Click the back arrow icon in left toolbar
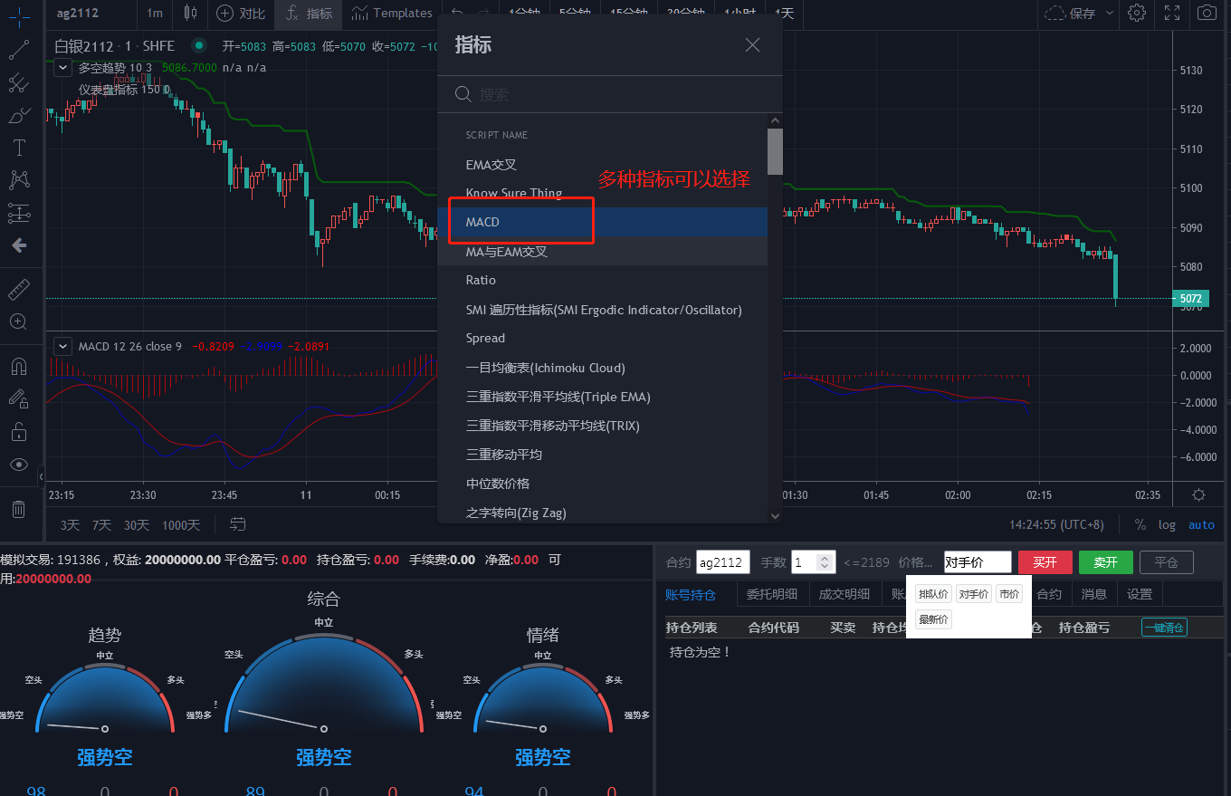Screen dimensions: 1231x796 click(x=19, y=245)
